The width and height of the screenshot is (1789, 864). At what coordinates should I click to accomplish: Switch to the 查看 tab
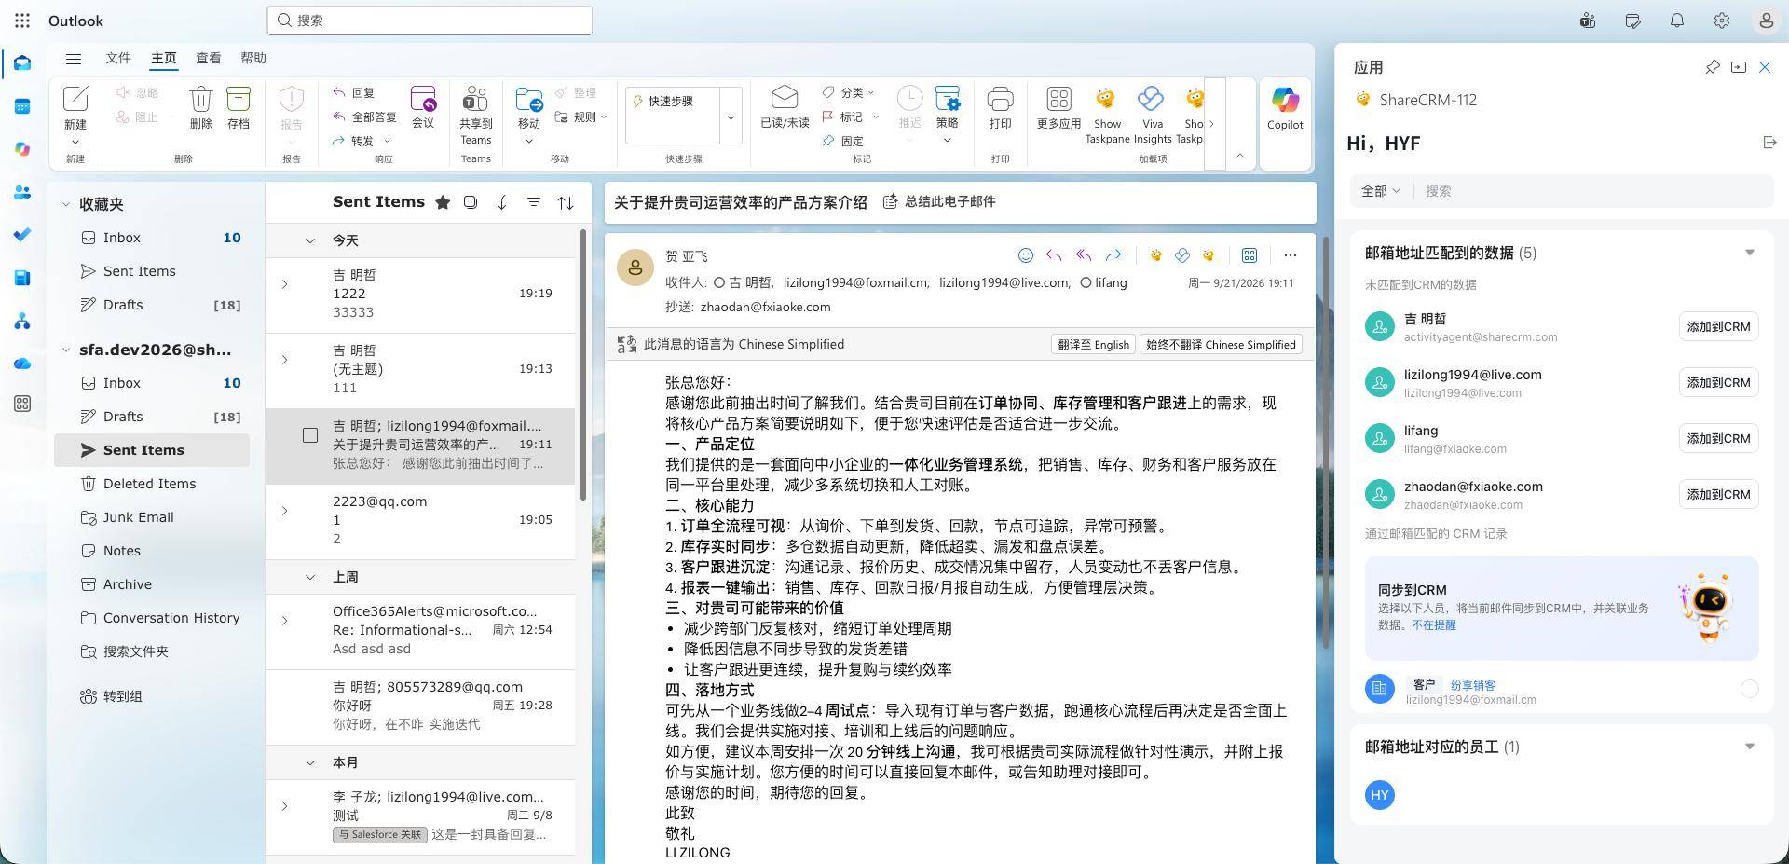coord(208,58)
